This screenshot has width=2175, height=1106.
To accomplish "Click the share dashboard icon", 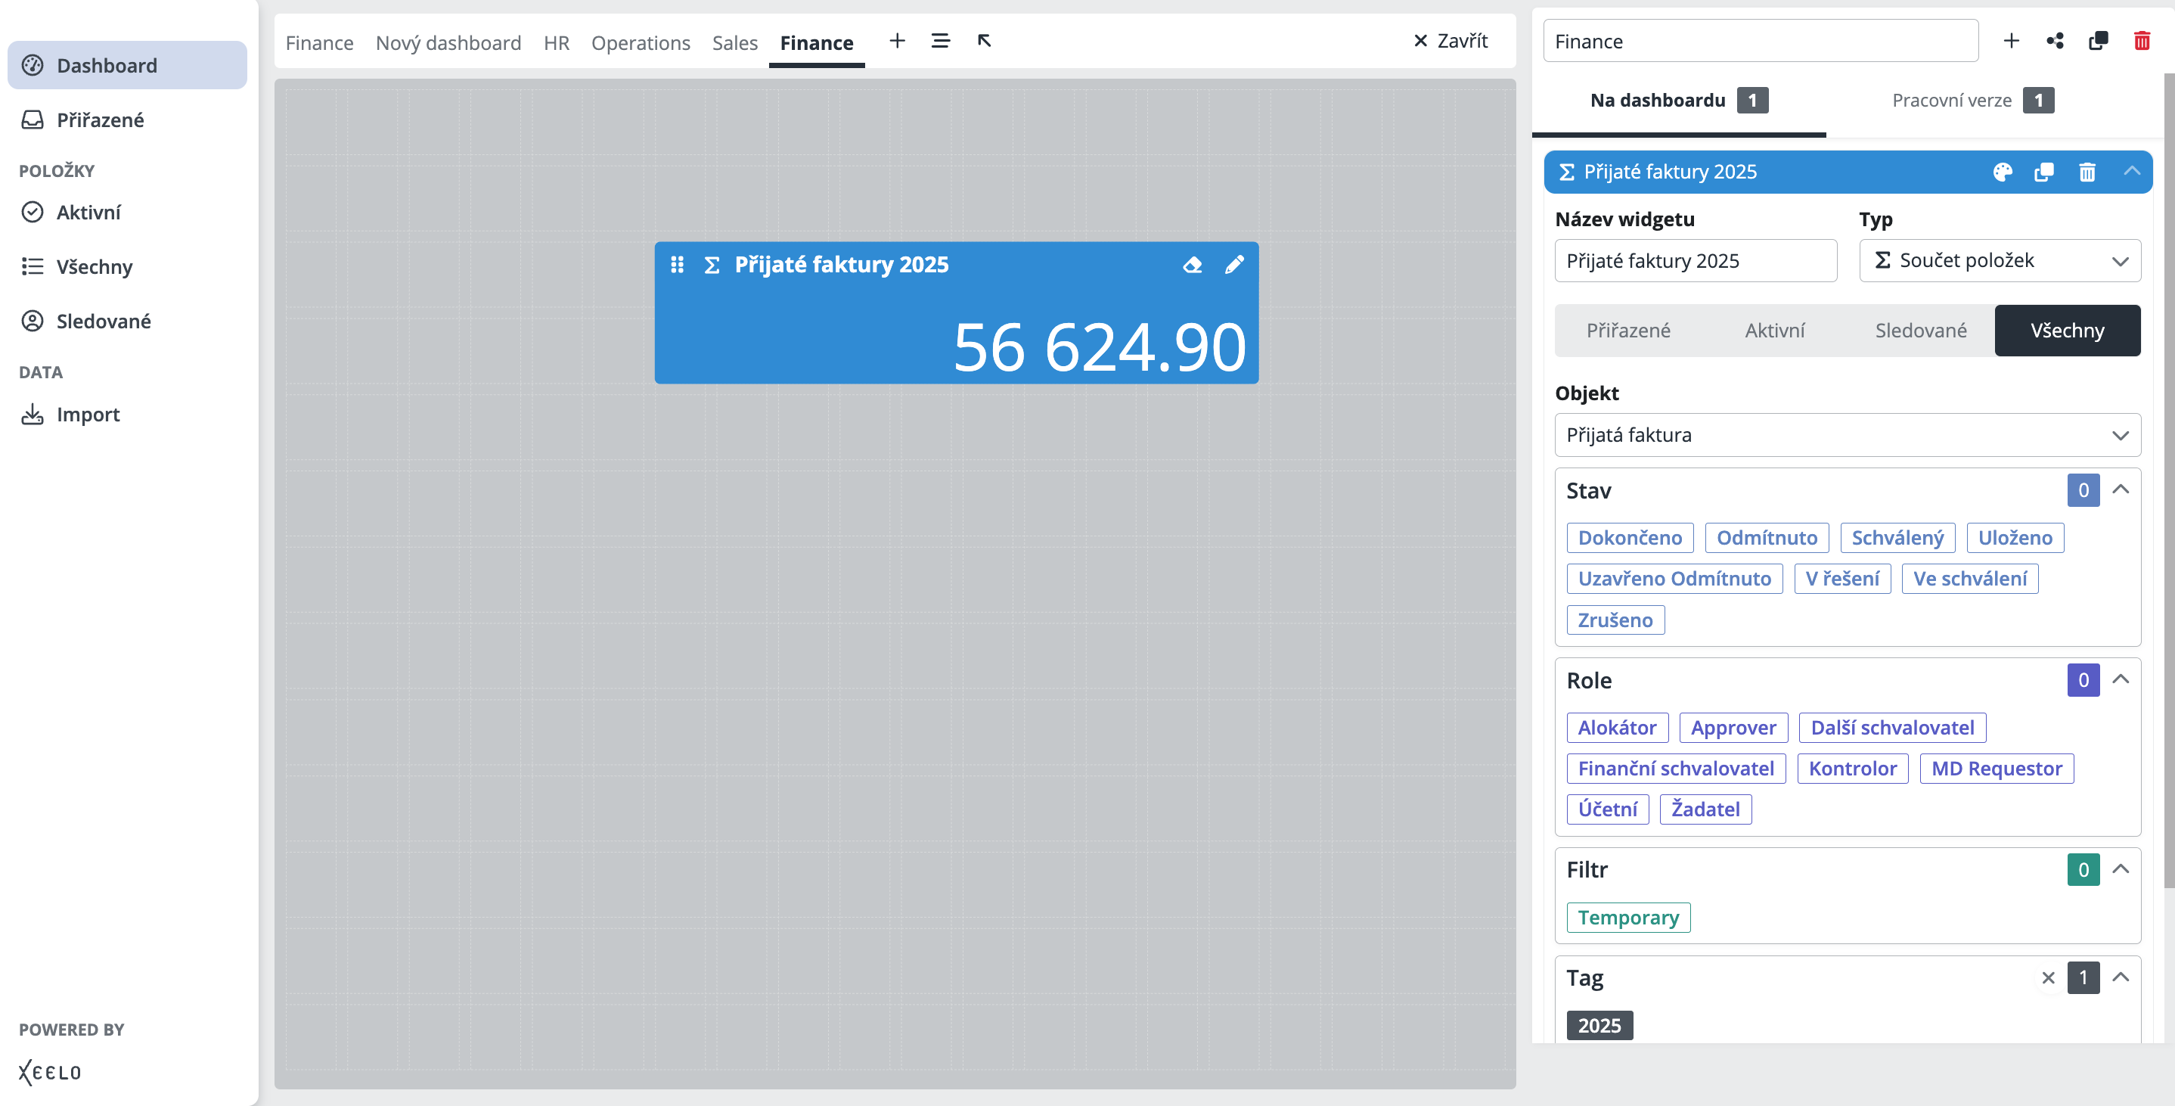I will point(2054,41).
